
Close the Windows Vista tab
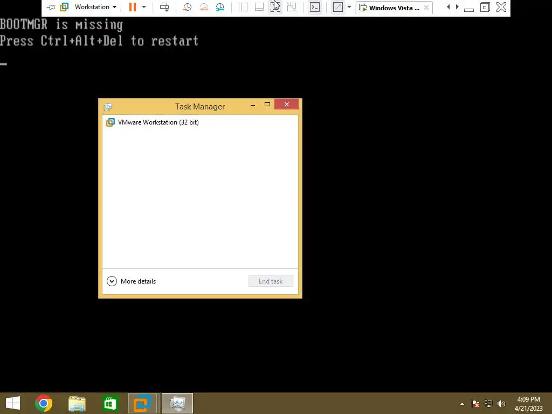coord(426,8)
